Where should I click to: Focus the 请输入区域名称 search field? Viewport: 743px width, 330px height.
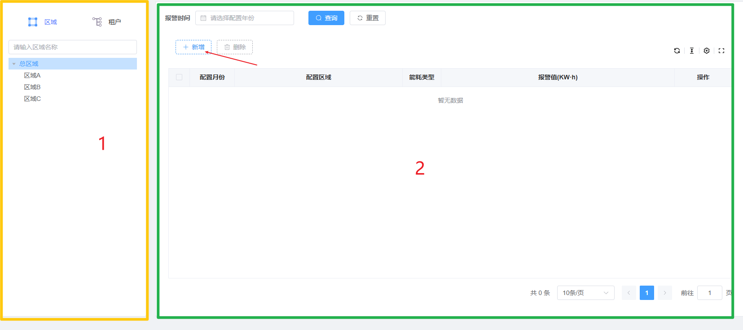coord(73,47)
